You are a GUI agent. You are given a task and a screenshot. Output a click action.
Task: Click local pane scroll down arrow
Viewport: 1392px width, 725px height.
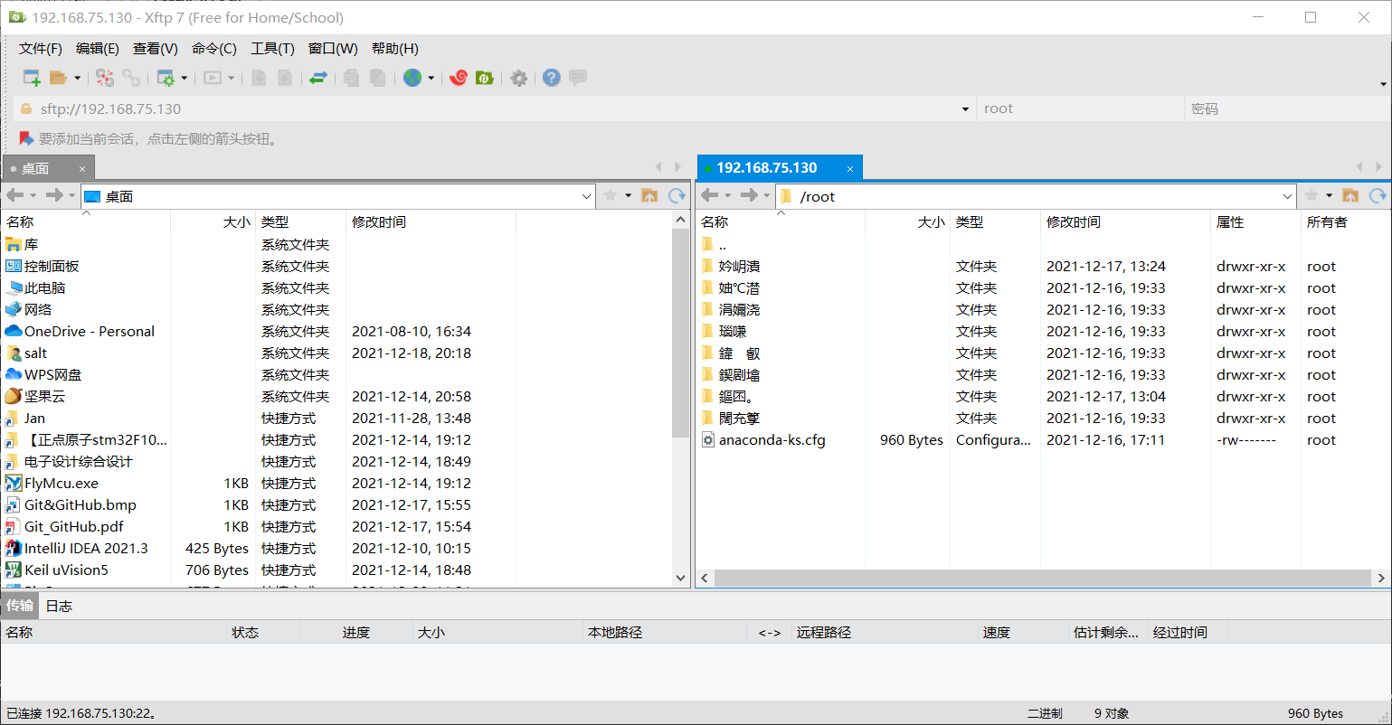(681, 578)
